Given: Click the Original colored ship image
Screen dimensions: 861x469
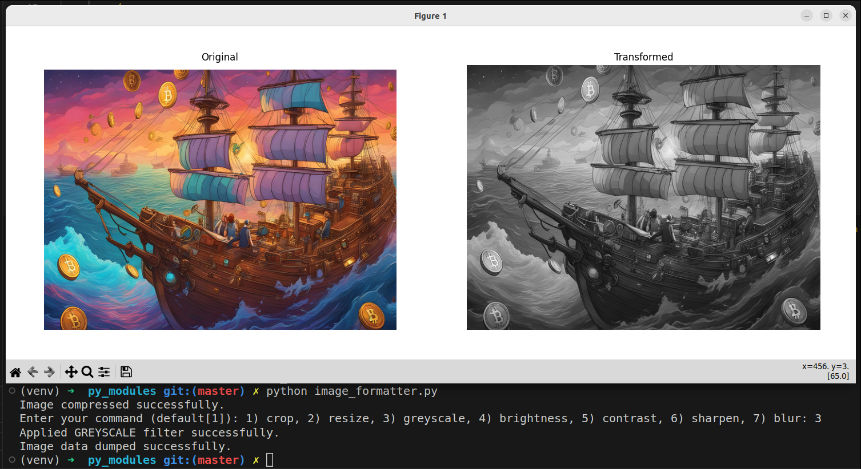Looking at the screenshot, I should 220,200.
